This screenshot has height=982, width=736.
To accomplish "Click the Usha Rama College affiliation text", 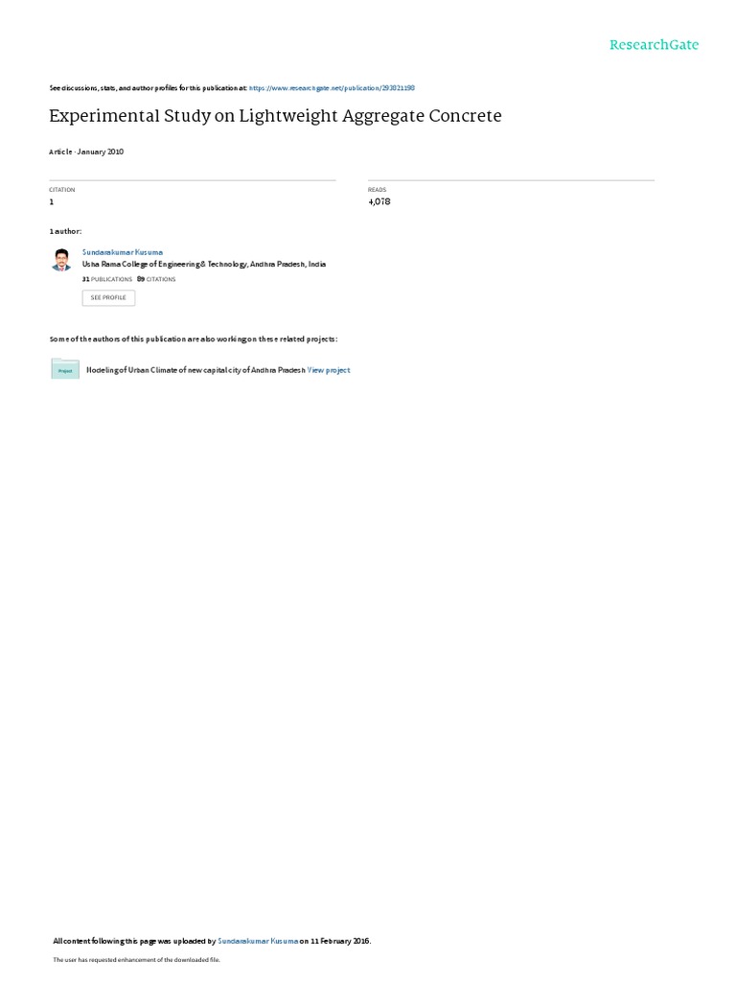I will pyautogui.click(x=204, y=265).
